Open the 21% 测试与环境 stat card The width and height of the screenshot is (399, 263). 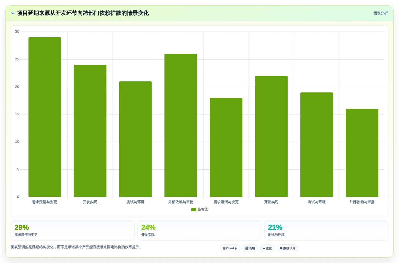click(326, 230)
